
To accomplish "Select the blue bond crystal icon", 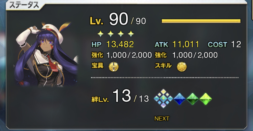I will [x=179, y=99].
